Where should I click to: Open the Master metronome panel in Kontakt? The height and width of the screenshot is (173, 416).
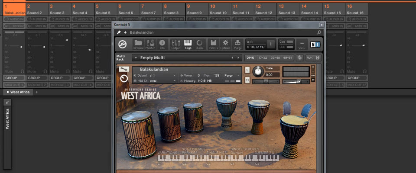tap(150, 44)
